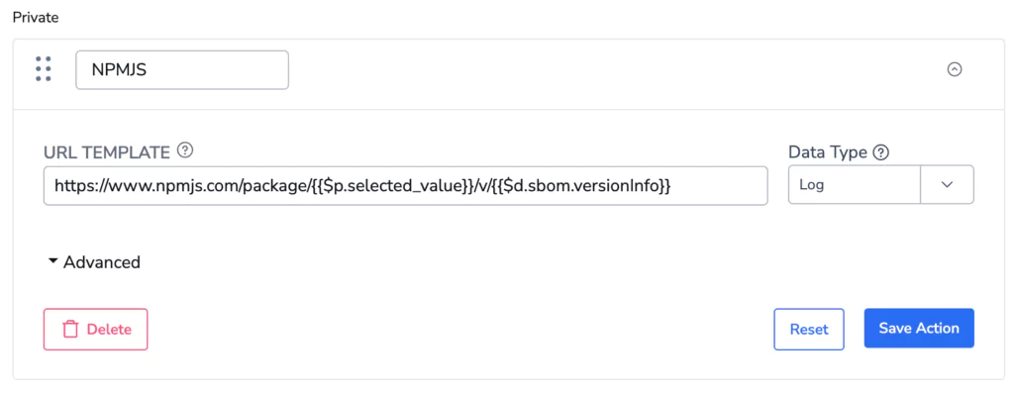
Task: Click the trash can icon in Delete
Action: click(70, 330)
